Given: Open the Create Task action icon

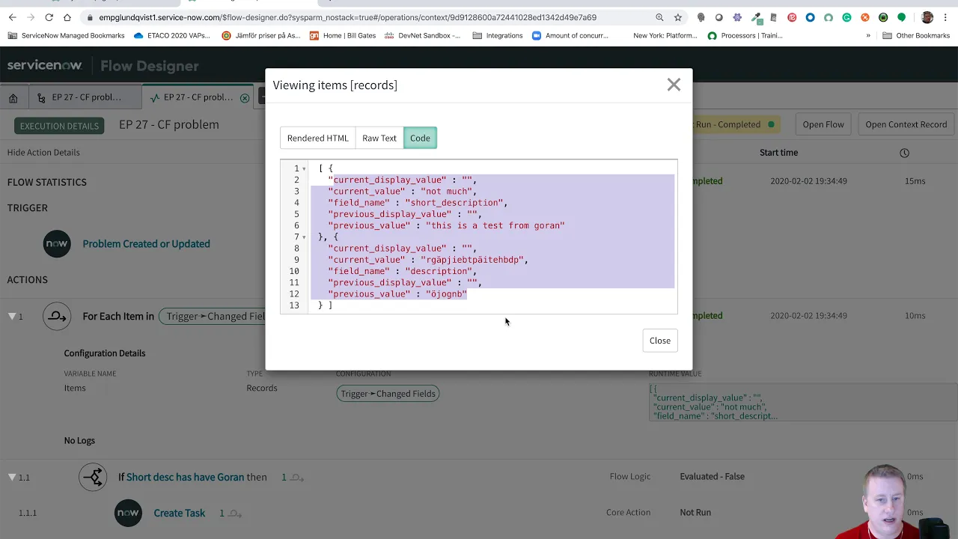Looking at the screenshot, I should [x=128, y=513].
